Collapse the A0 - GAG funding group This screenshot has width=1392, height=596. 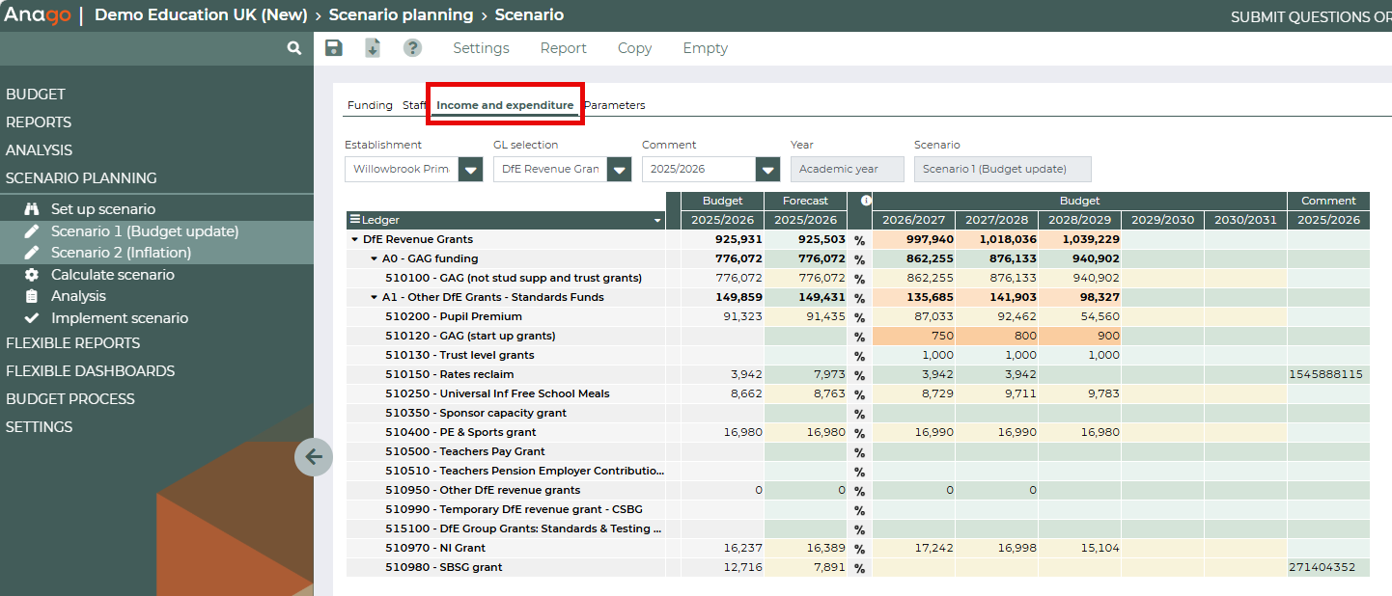click(375, 258)
